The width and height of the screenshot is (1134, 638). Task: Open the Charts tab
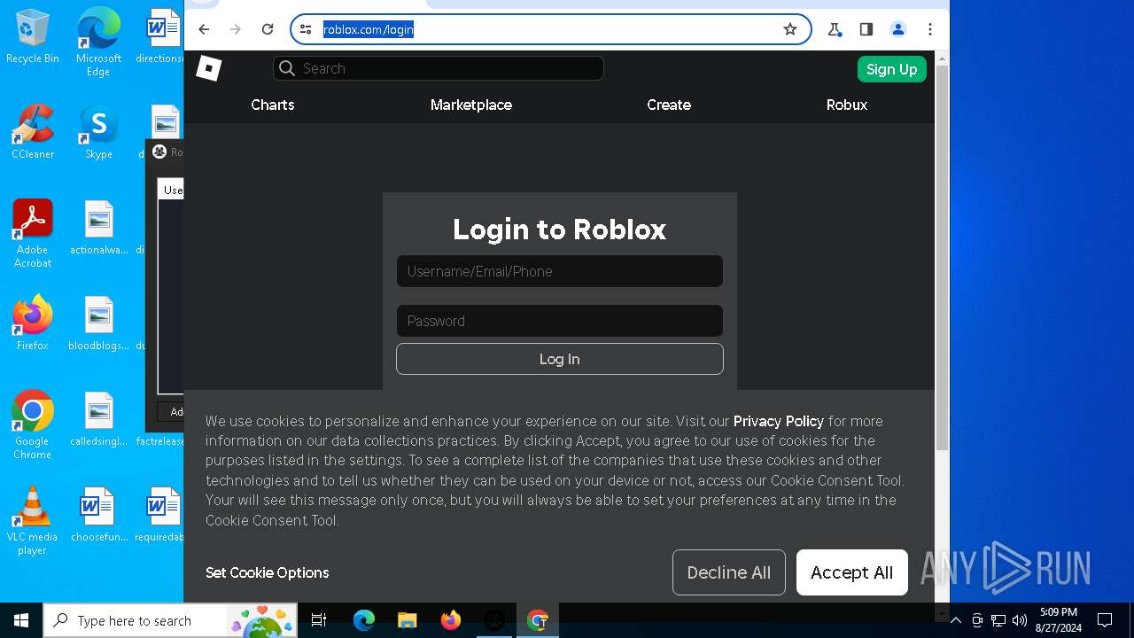pos(273,105)
